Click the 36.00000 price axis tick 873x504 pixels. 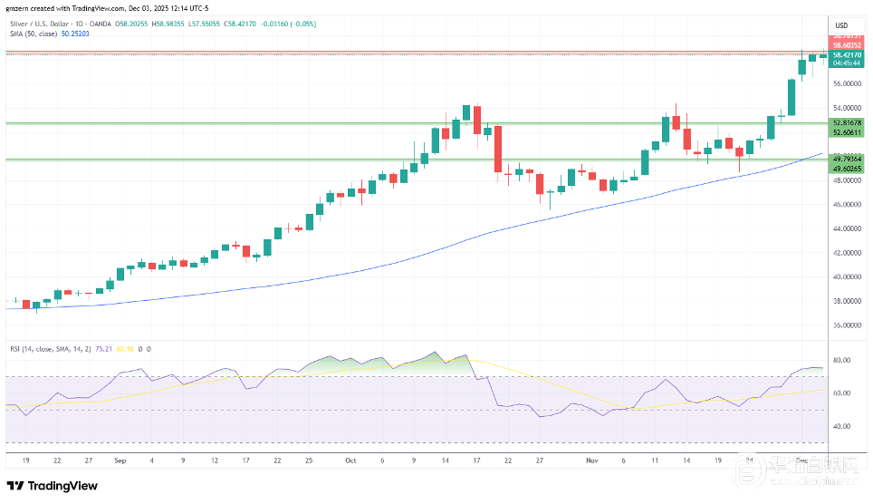848,325
